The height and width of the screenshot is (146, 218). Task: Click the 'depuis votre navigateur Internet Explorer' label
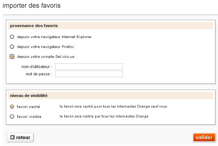[54, 37]
